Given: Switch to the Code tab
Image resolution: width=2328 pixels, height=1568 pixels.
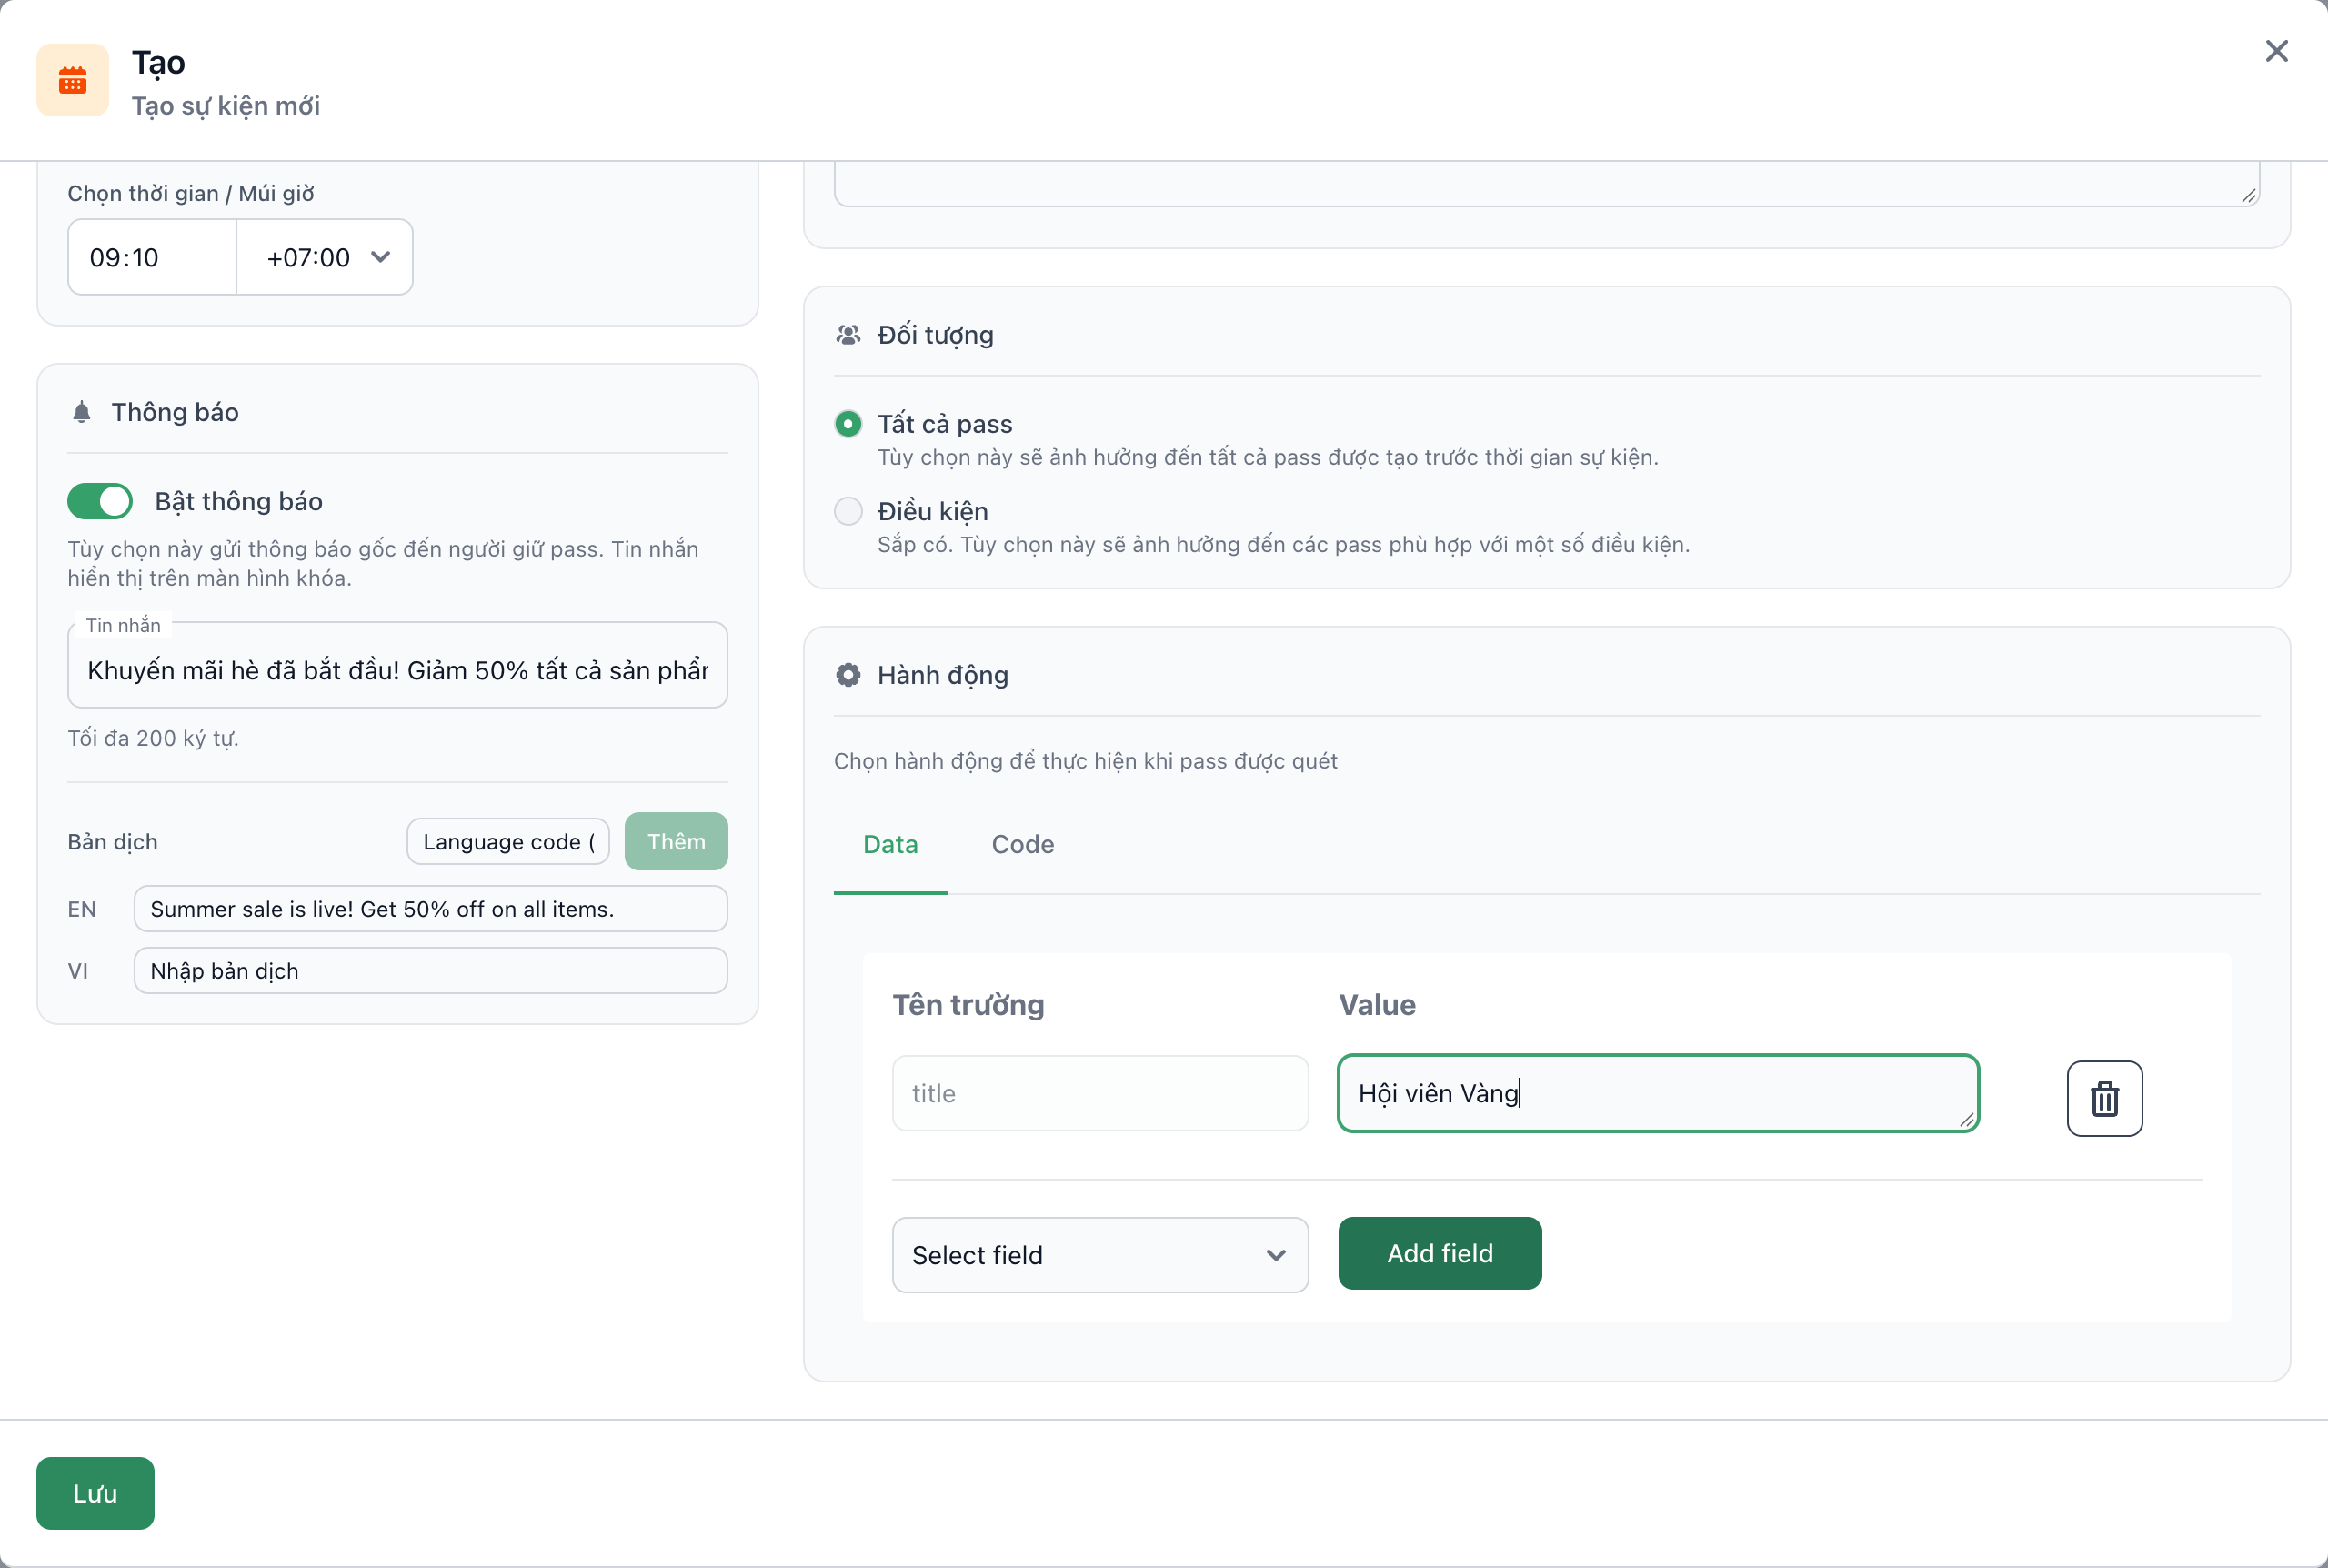Looking at the screenshot, I should [x=1022, y=844].
